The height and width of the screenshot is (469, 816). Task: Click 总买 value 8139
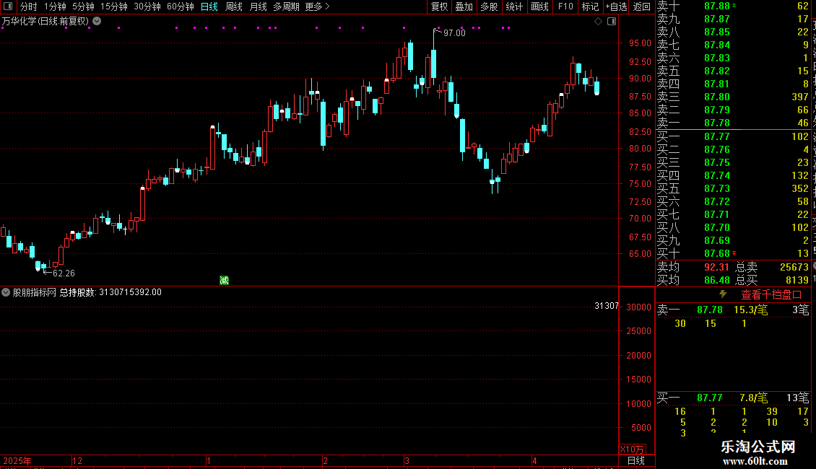[797, 280]
